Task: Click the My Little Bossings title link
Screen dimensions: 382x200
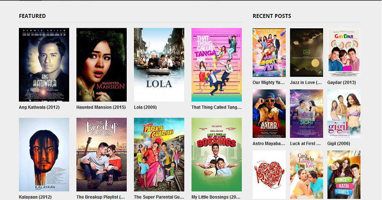Action: [x=216, y=197]
